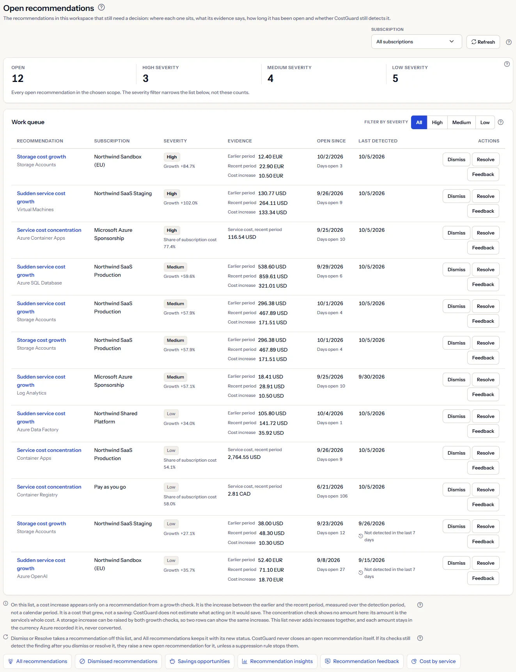The height and width of the screenshot is (672, 516).
Task: Filter work queue by Medium severity
Action: [461, 122]
